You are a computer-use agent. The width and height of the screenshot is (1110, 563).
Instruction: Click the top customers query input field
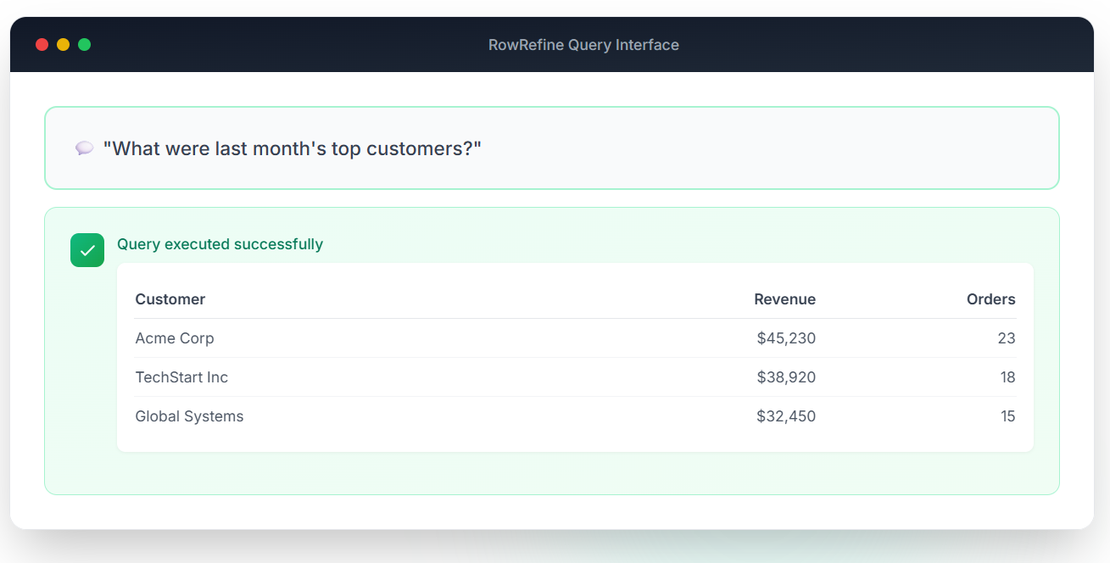point(551,148)
